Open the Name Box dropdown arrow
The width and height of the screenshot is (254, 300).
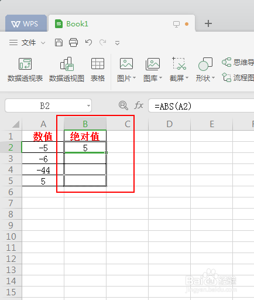click(x=88, y=105)
